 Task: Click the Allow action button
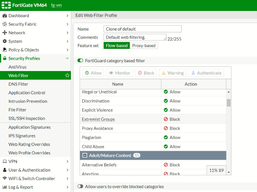(x=93, y=73)
